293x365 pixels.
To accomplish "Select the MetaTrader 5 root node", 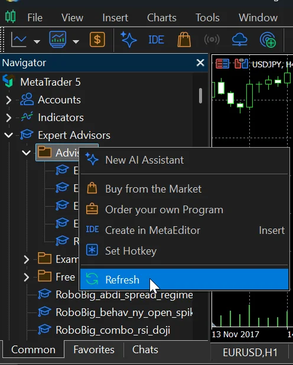I will (50, 82).
